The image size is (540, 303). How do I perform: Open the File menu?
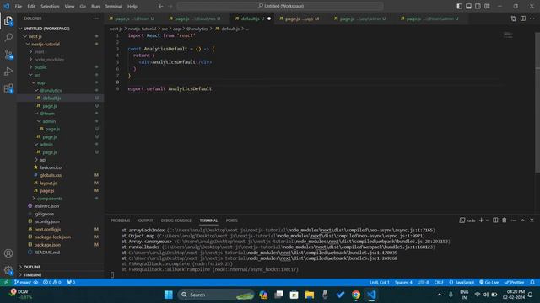[19, 6]
